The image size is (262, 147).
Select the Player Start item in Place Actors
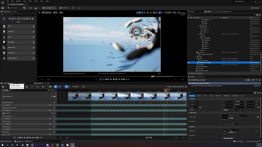tap(21, 48)
